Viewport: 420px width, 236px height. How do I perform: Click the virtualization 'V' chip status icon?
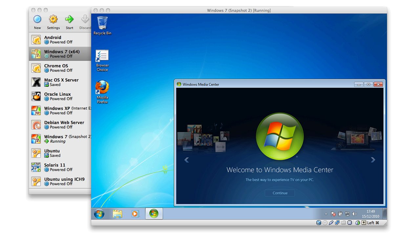coord(350,223)
